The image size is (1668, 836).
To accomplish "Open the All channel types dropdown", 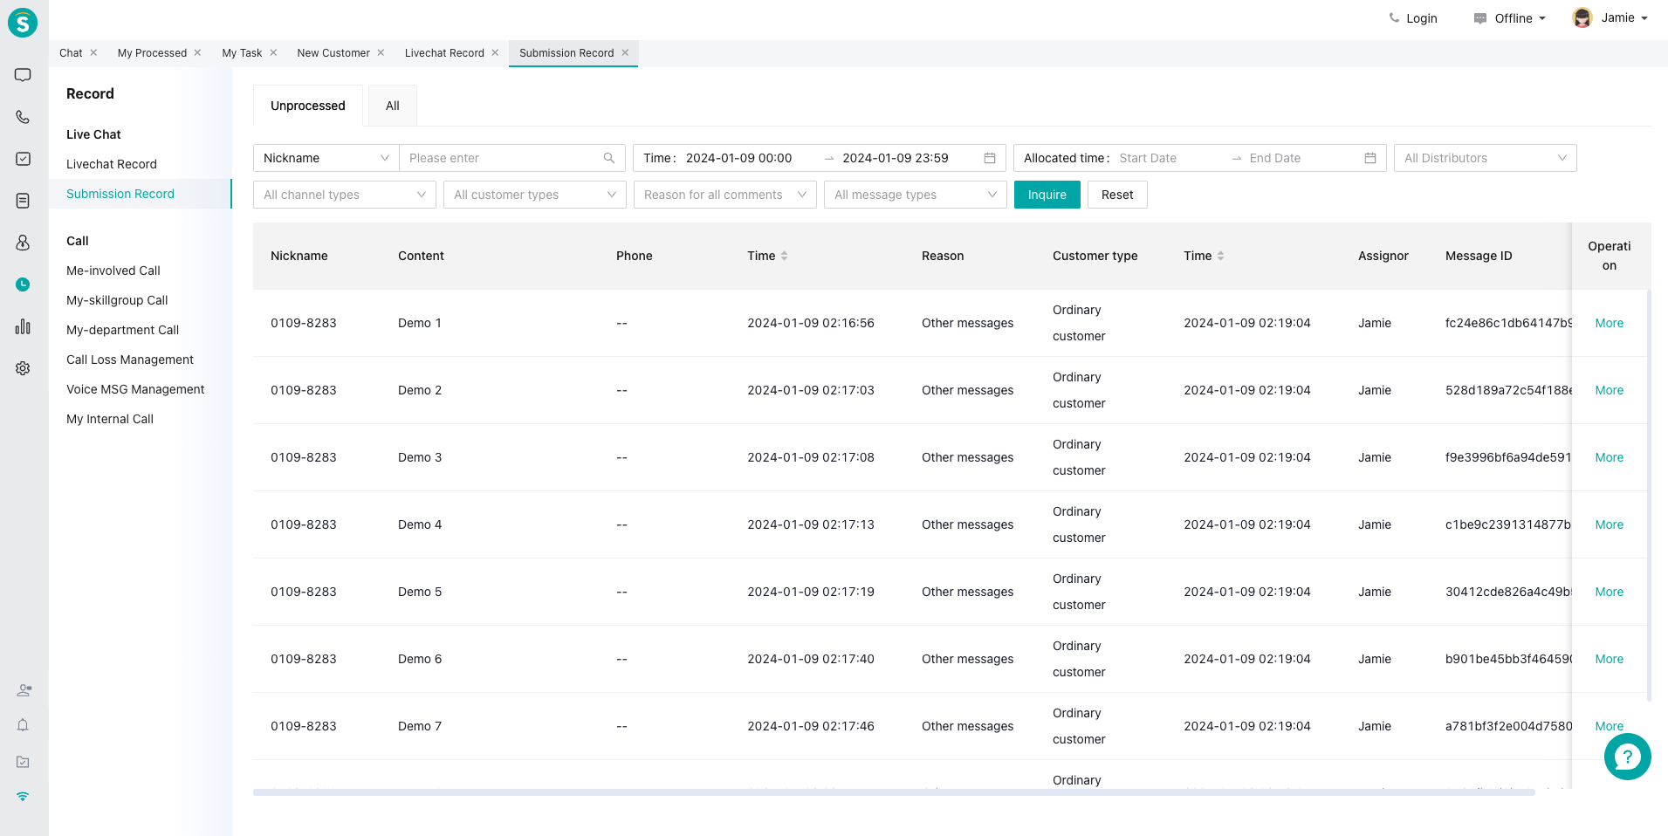I will pos(345,195).
